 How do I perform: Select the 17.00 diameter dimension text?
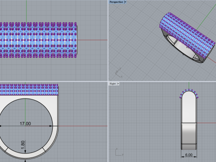[25, 124]
